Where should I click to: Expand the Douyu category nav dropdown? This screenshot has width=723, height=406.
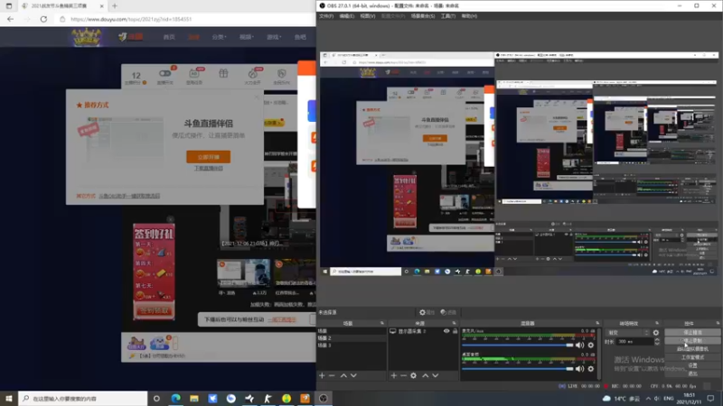pos(219,37)
